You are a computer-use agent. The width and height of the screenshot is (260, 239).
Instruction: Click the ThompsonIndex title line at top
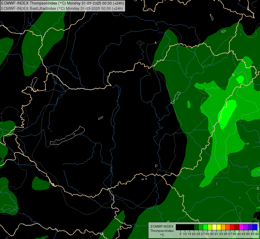(62, 3)
